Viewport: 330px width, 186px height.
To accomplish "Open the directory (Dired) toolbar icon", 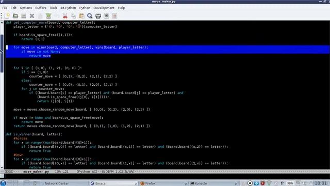I will [24, 16].
